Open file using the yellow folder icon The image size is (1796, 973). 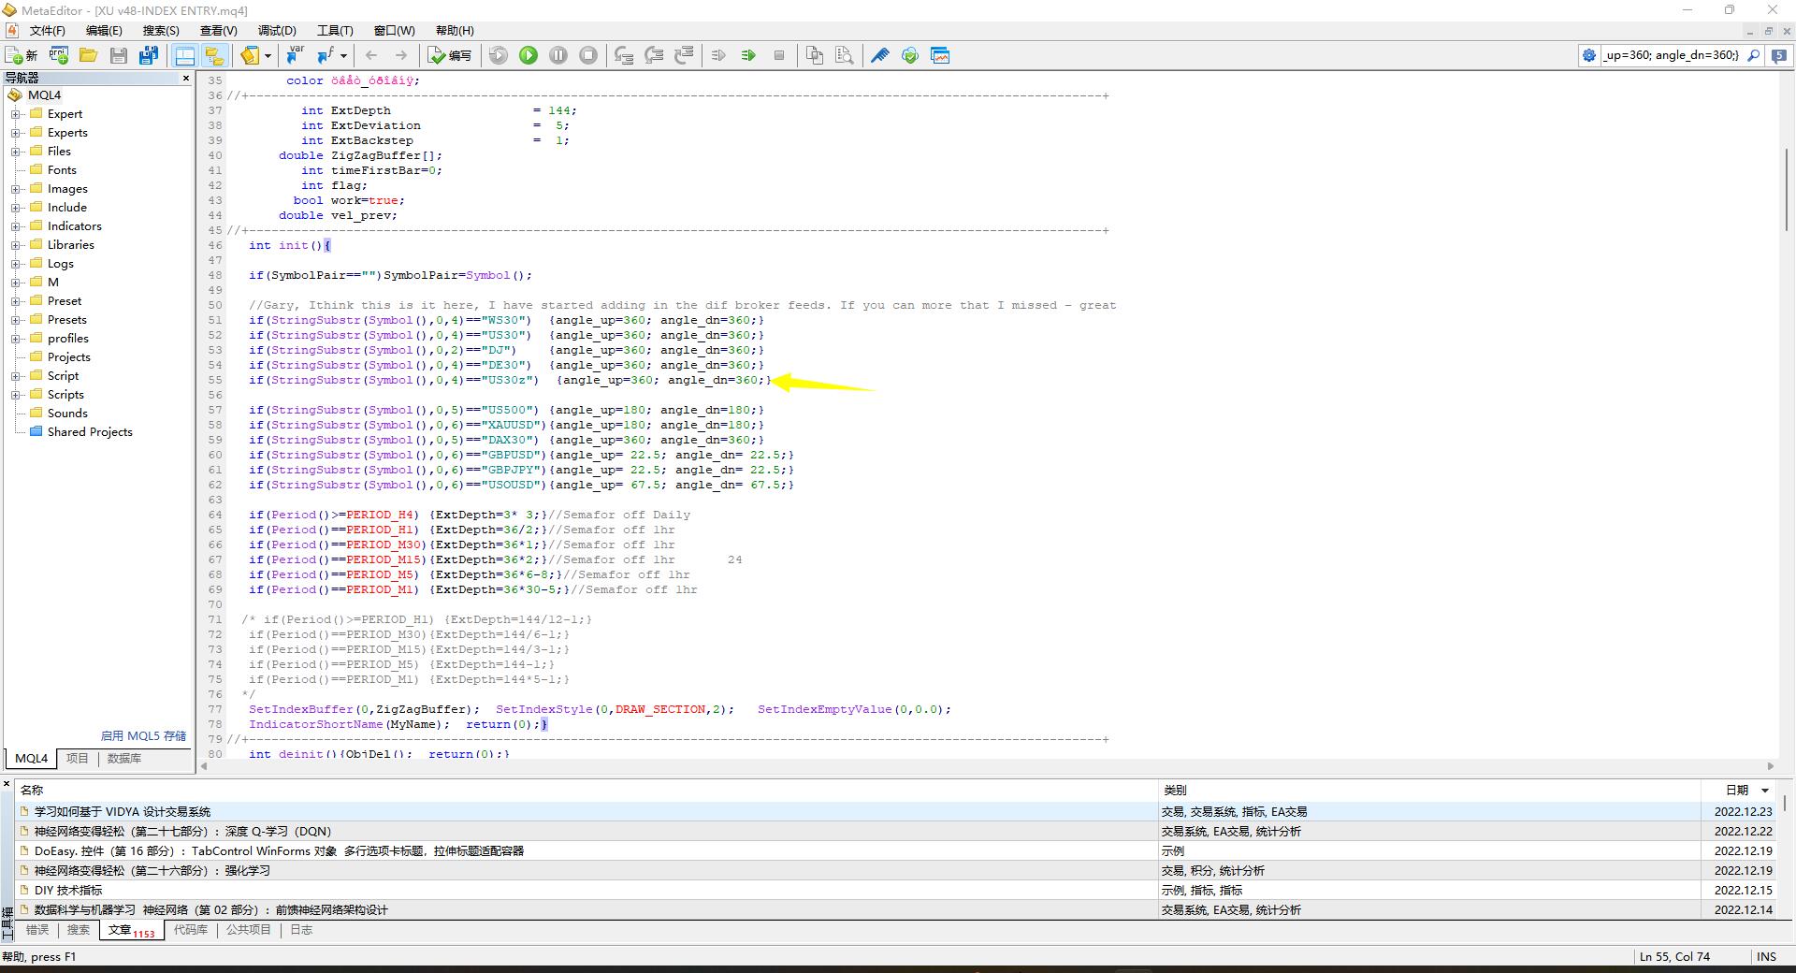(89, 56)
